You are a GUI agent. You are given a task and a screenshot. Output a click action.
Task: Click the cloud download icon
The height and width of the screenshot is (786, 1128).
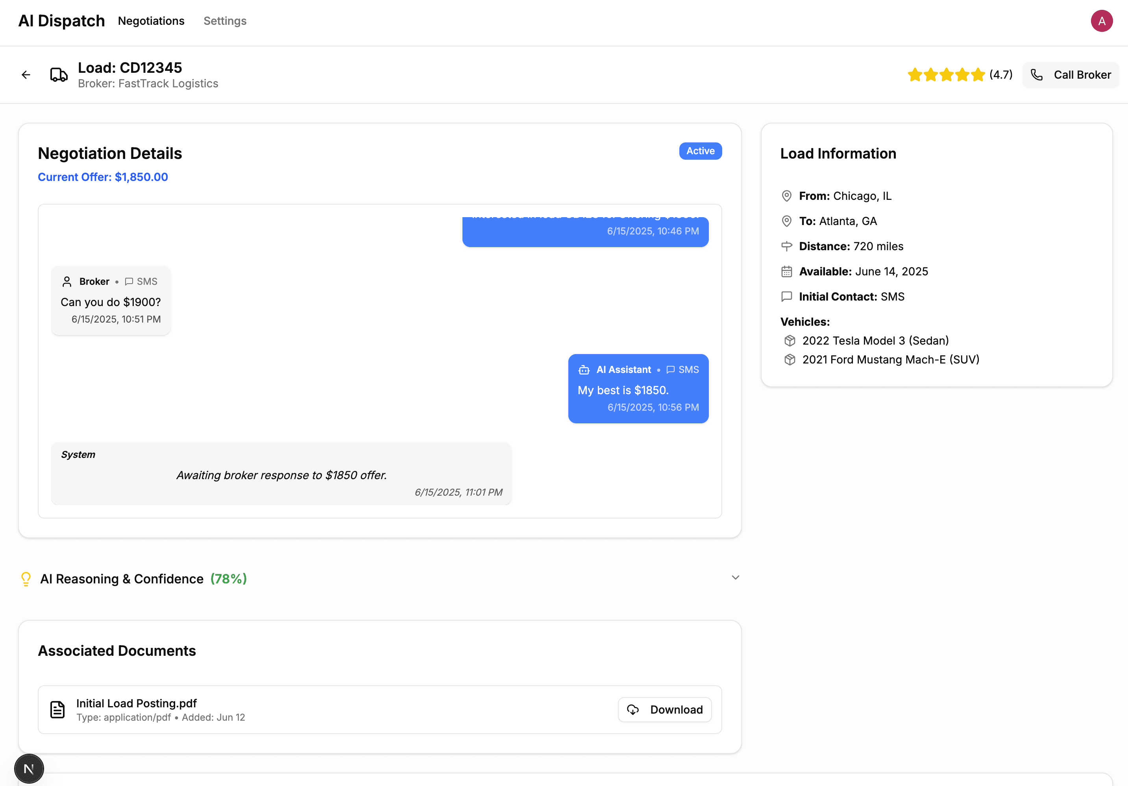tap(633, 709)
